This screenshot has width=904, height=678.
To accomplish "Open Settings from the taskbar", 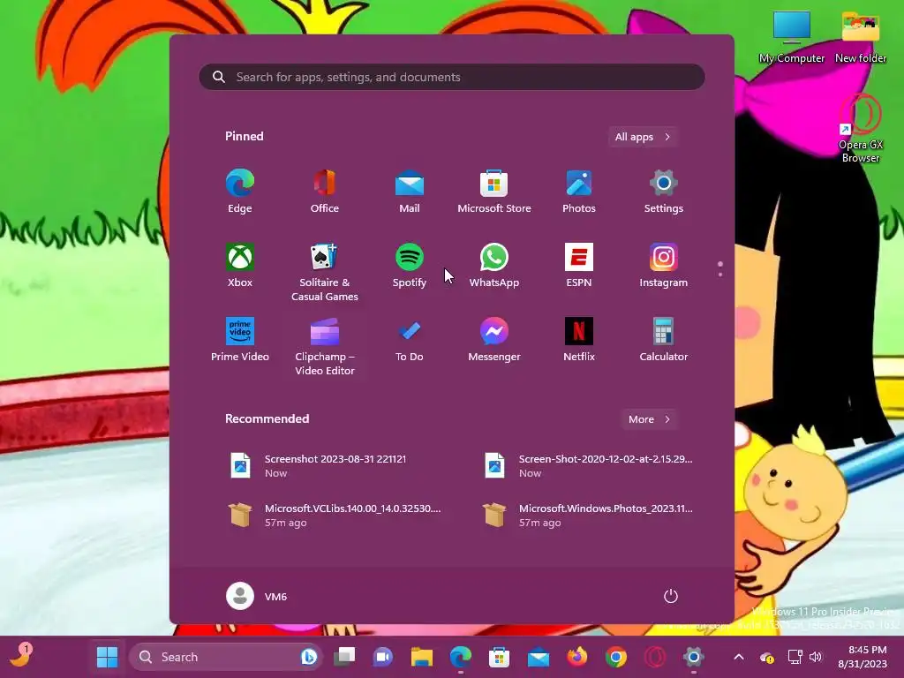I will 694,657.
